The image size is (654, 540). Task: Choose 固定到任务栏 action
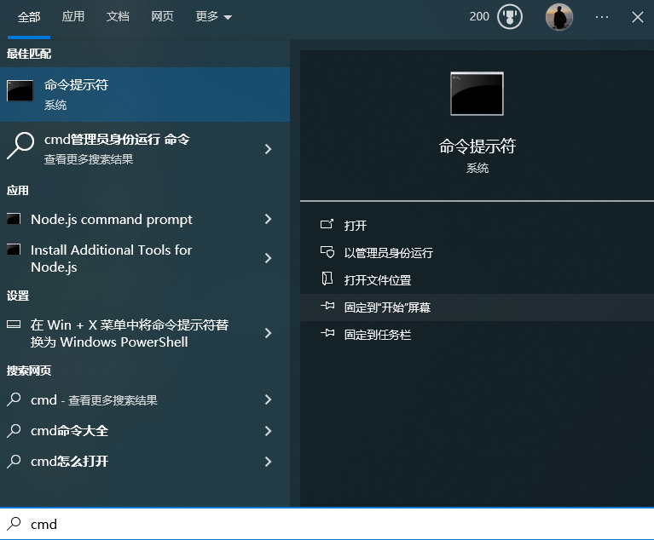pyautogui.click(x=477, y=335)
